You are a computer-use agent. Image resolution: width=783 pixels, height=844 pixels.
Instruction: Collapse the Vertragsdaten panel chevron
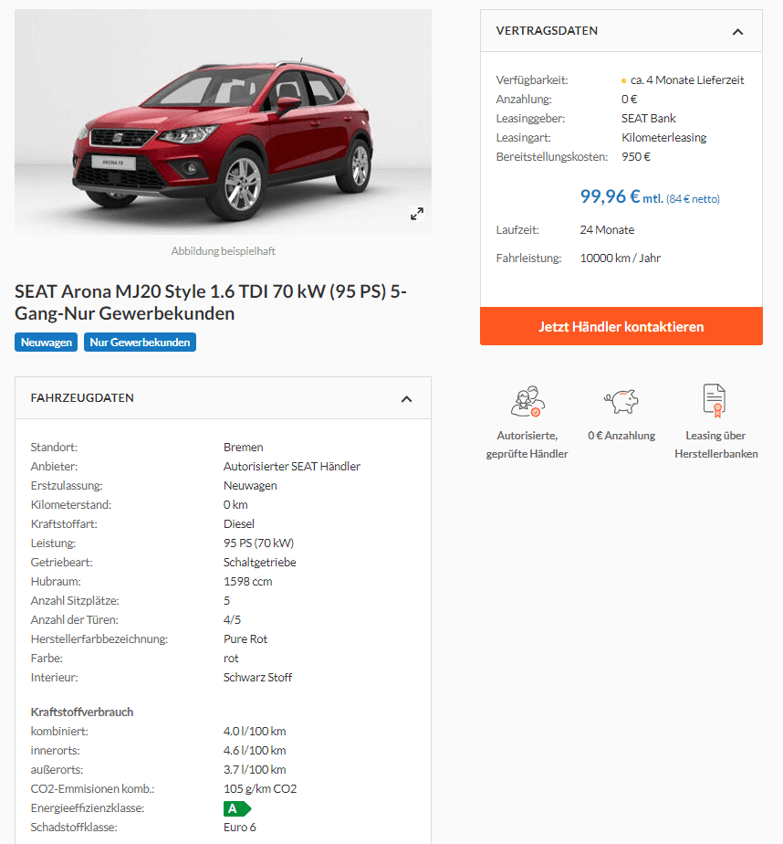737,32
